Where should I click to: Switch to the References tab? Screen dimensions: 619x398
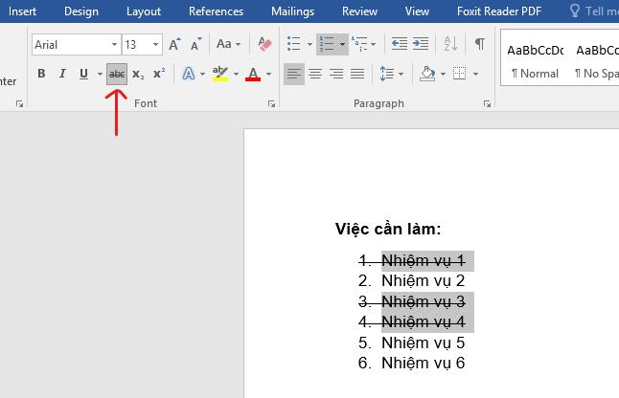pyautogui.click(x=216, y=11)
